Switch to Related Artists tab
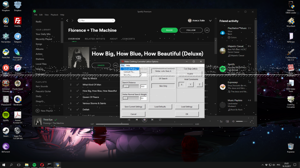This screenshot has width=300, height=168. tap(95, 39)
